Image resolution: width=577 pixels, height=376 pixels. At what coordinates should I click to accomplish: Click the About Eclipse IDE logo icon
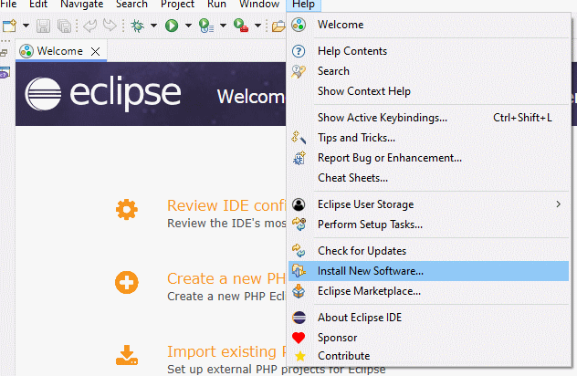point(299,318)
